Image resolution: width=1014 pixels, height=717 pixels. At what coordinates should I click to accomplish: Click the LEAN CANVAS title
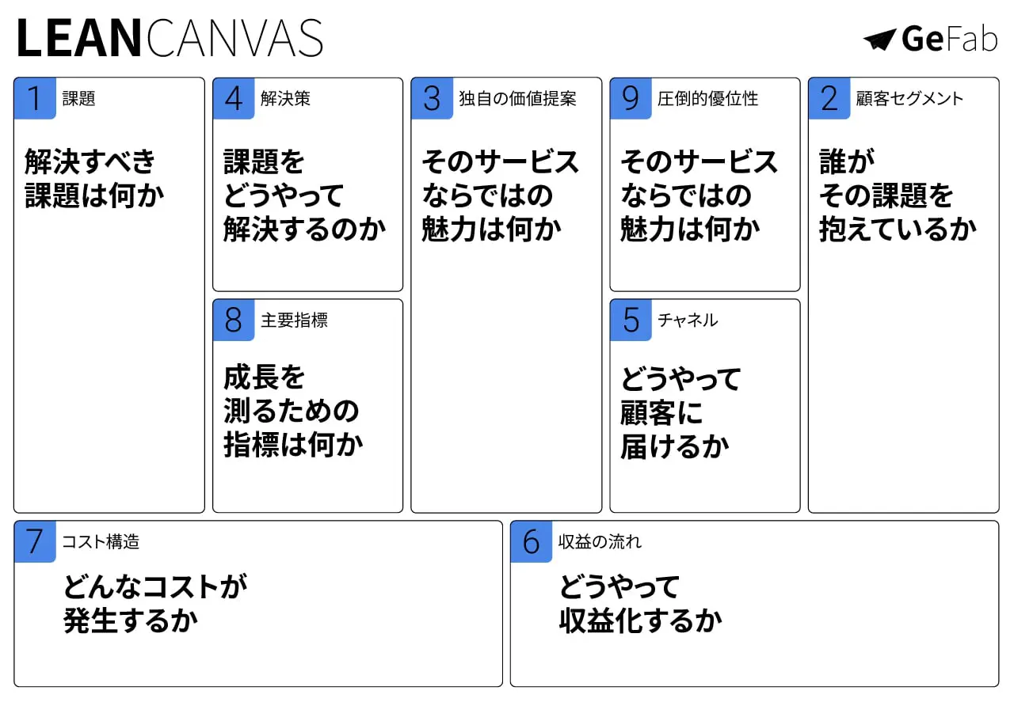tap(169, 39)
